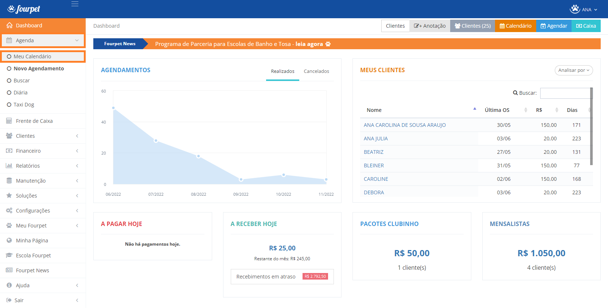The width and height of the screenshot is (608, 308).
Task: Expand the Relatórios sidebar chevron
Action: click(x=77, y=166)
